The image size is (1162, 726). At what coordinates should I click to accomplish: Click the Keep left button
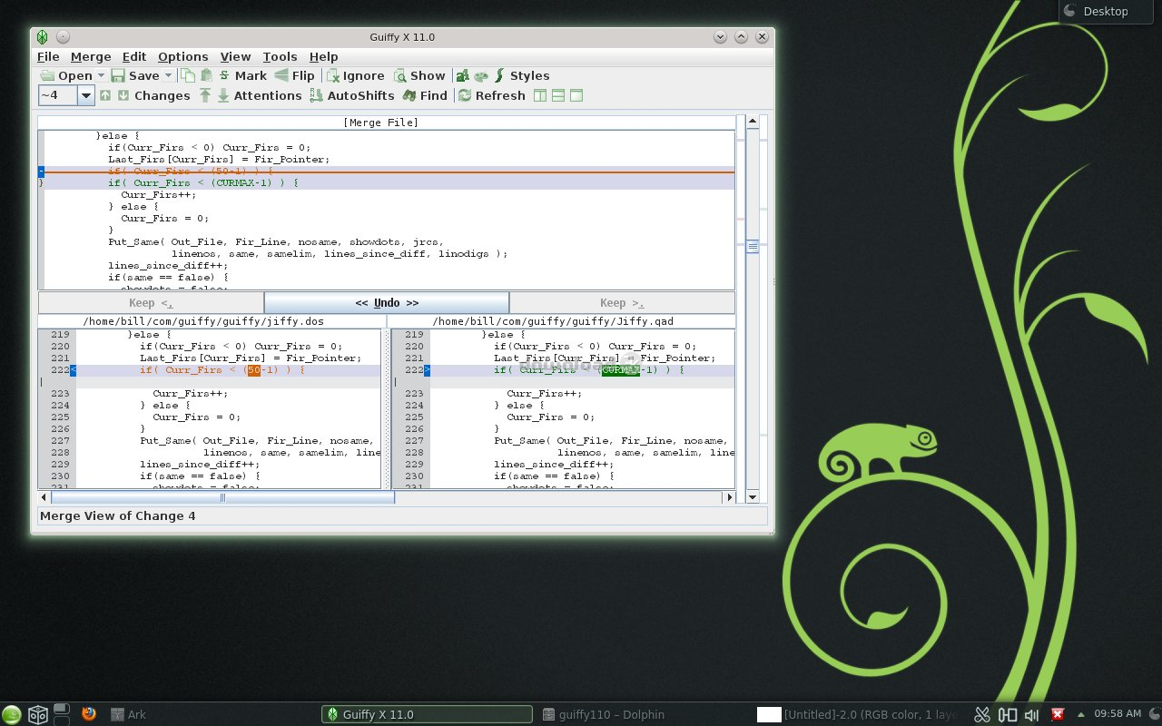point(151,302)
